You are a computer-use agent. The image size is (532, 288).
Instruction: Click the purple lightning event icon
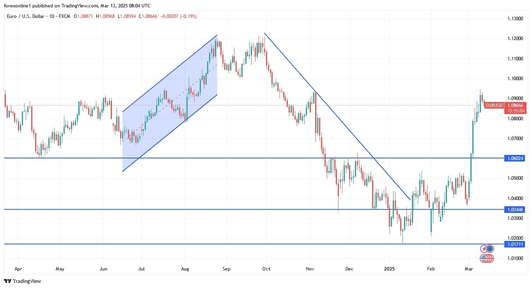[484, 249]
